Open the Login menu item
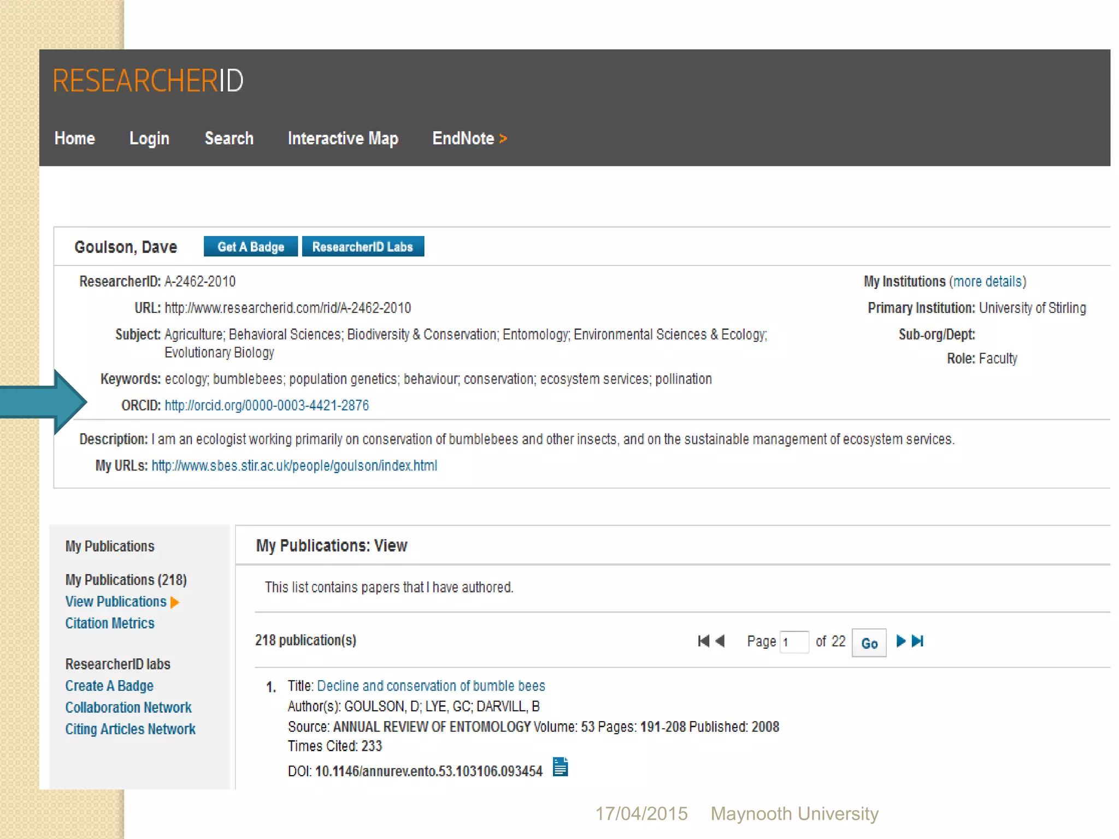Image resolution: width=1119 pixels, height=839 pixels. click(149, 139)
